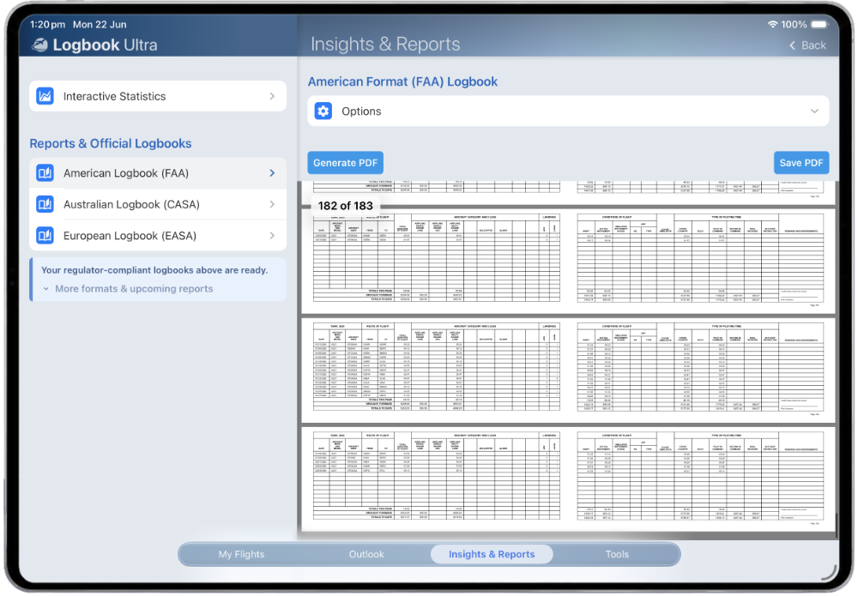Open More formats & upcoming reports link
This screenshot has width=858, height=596.
(134, 289)
